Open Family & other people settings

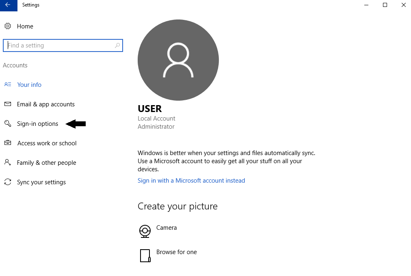[46, 163]
